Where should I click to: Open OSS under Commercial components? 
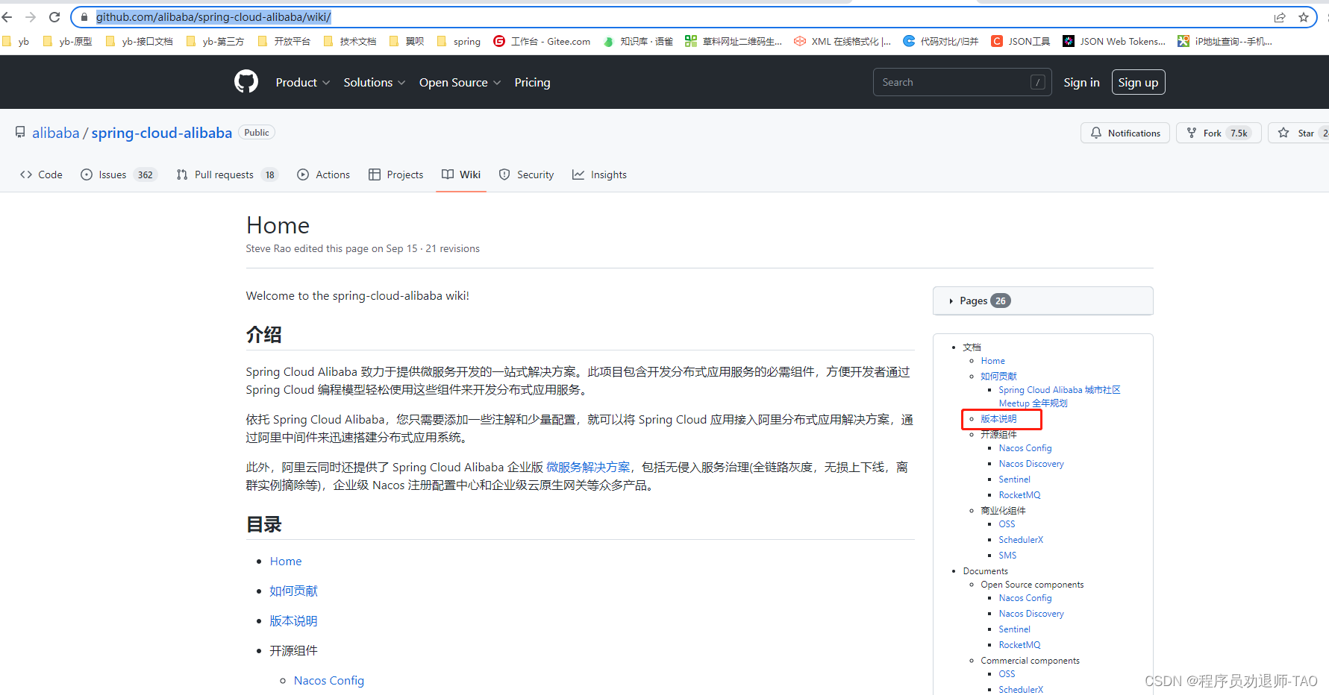pos(1007,674)
